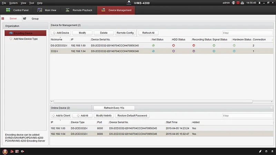Click Restore Default Password button
Screen dimensions: 276x155
pyautogui.click(x=131, y=116)
